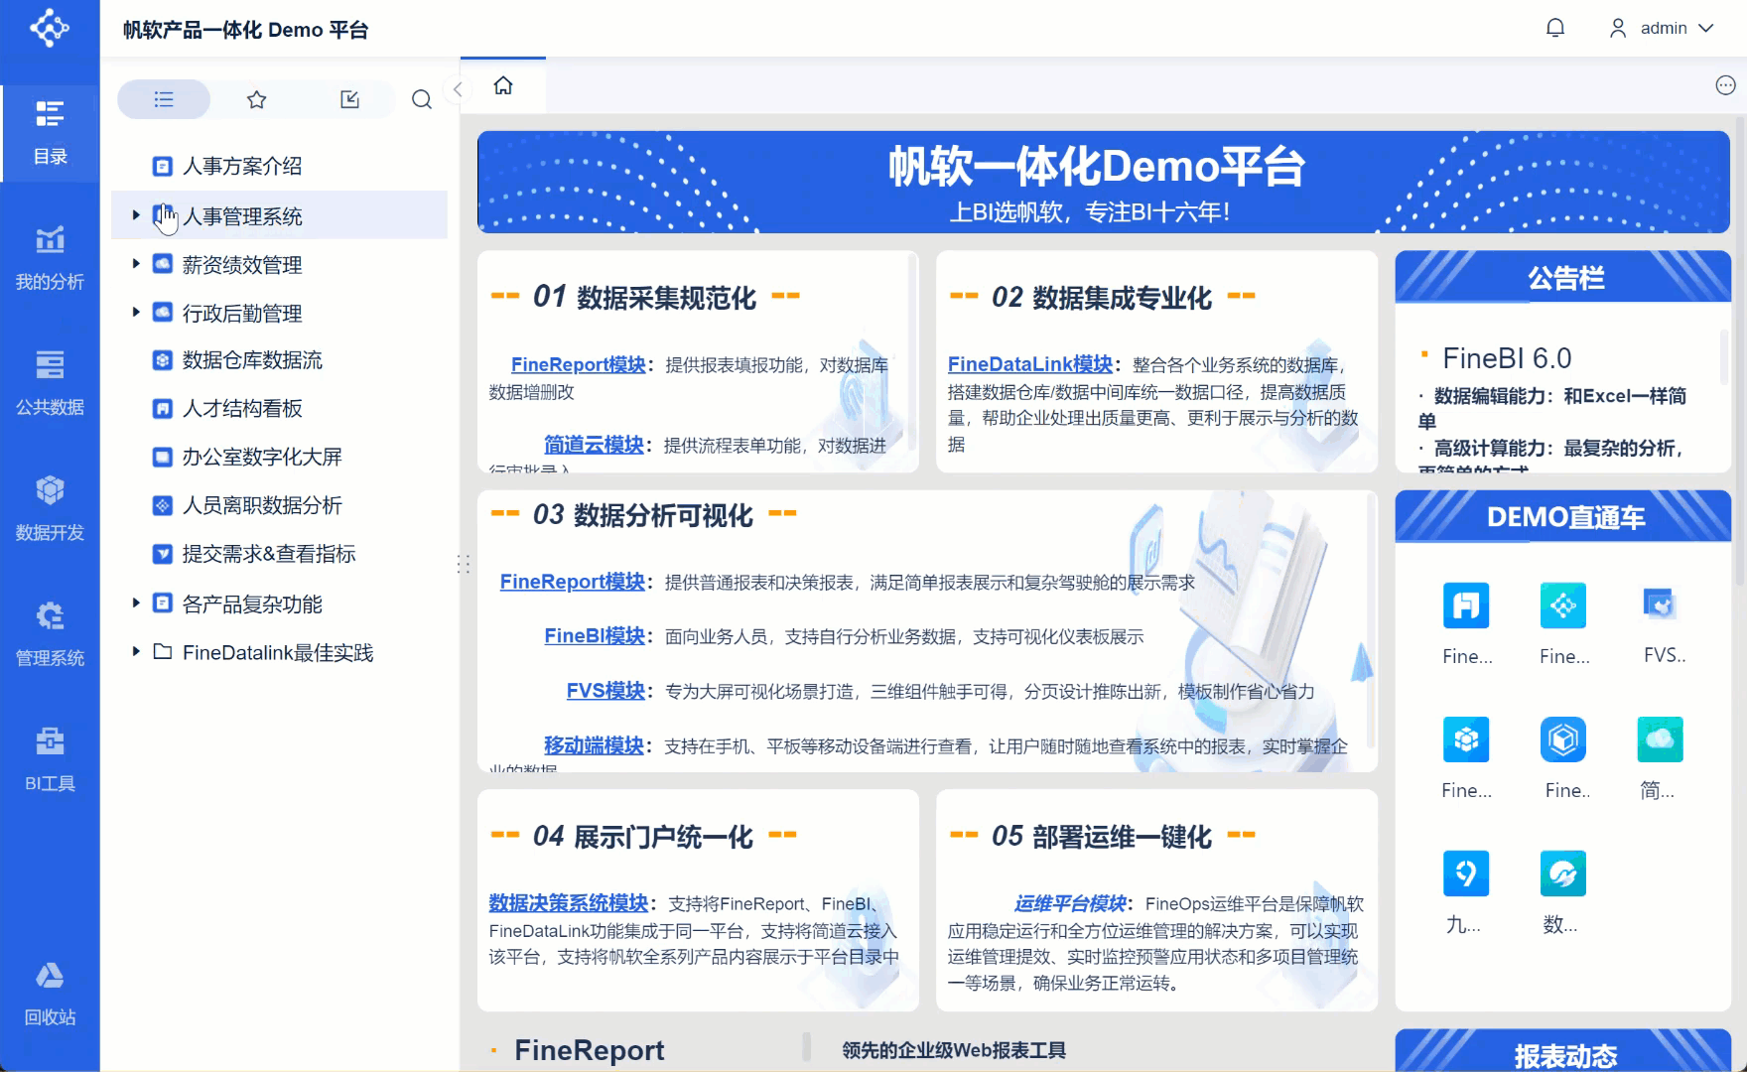1747x1072 pixels.
Task: Click the 报表动态 header
Action: 1563,1052
